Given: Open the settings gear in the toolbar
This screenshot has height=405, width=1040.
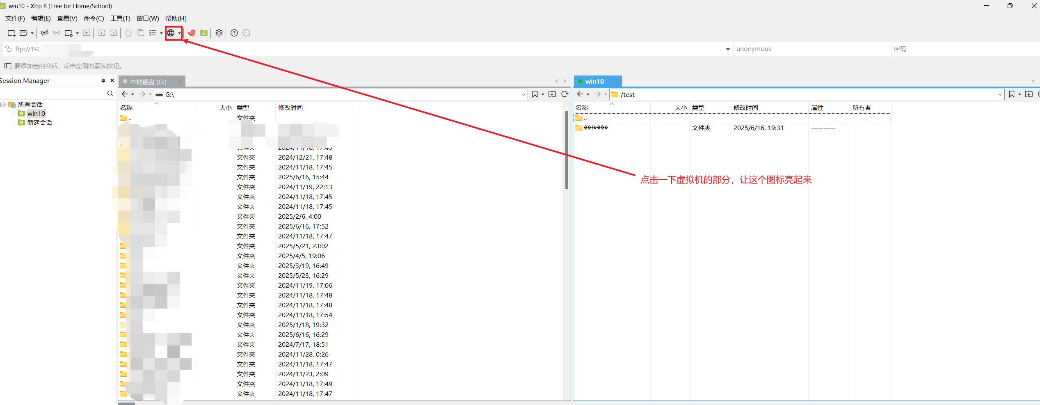Looking at the screenshot, I should pos(219,33).
